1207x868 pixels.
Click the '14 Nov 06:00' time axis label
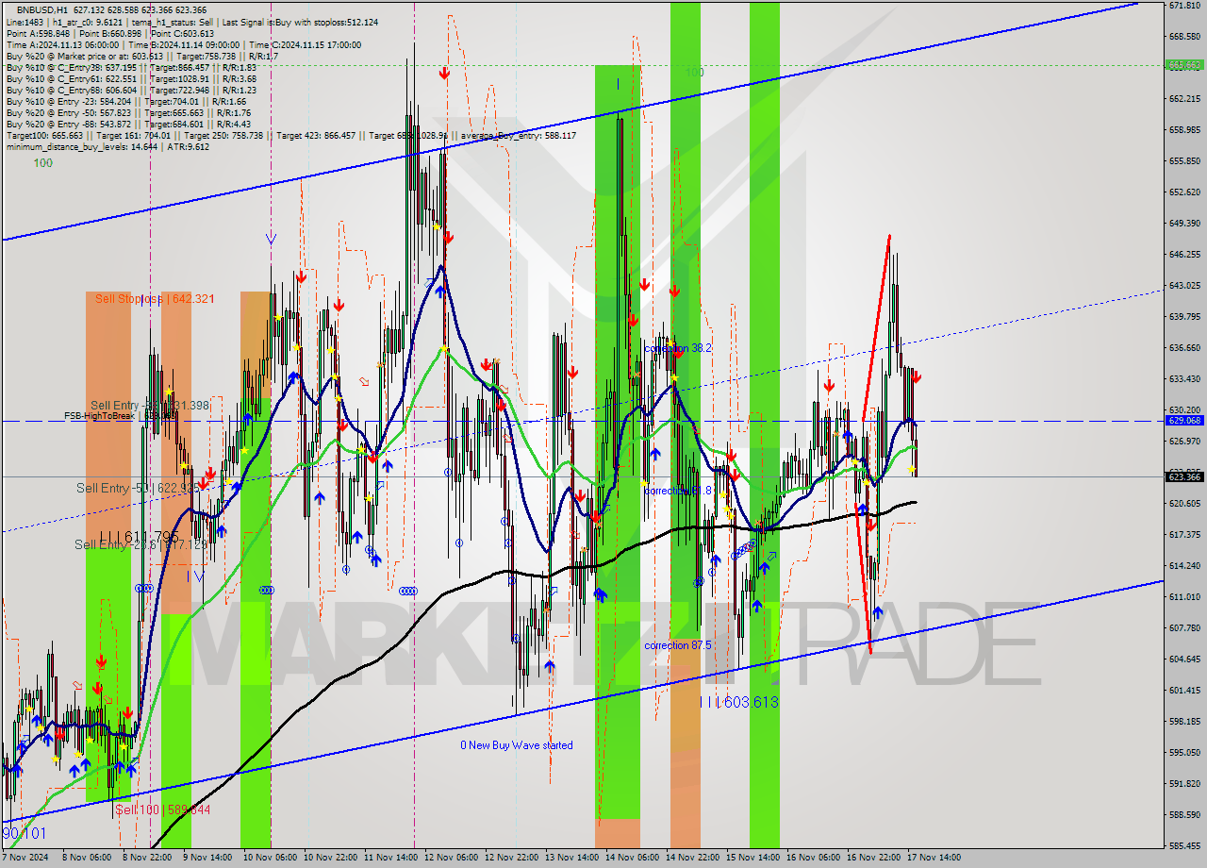(631, 858)
